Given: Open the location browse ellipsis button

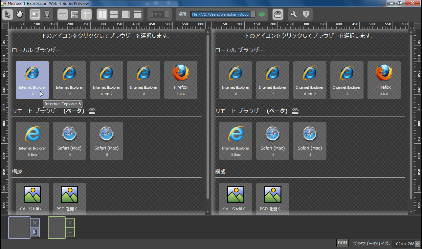Looking at the screenshot, I should coord(253,14).
